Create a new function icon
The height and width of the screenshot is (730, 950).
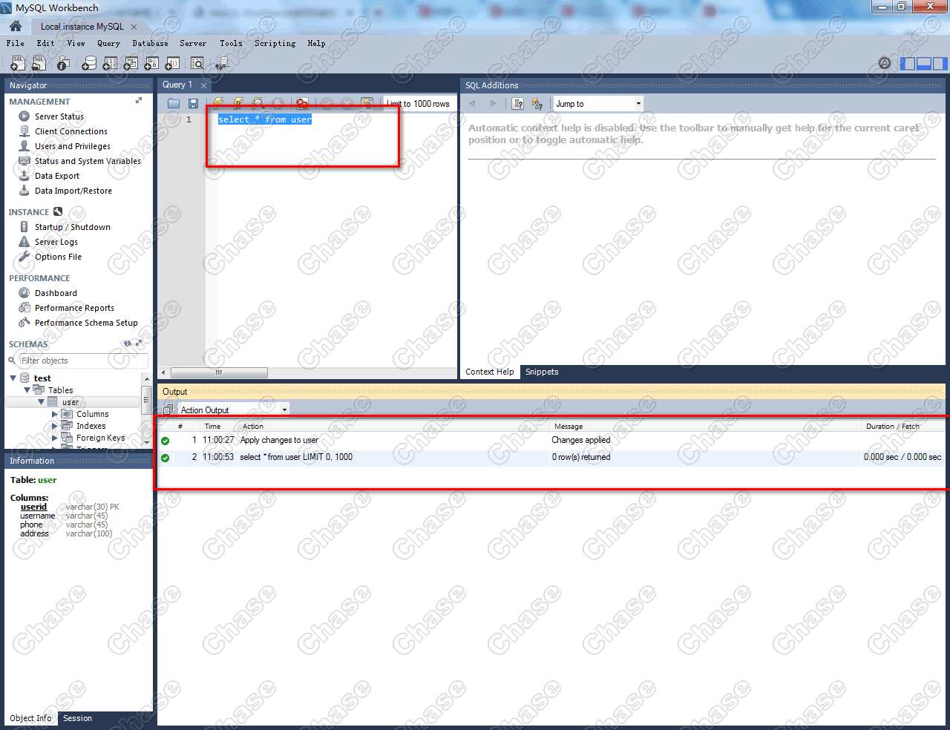point(172,64)
